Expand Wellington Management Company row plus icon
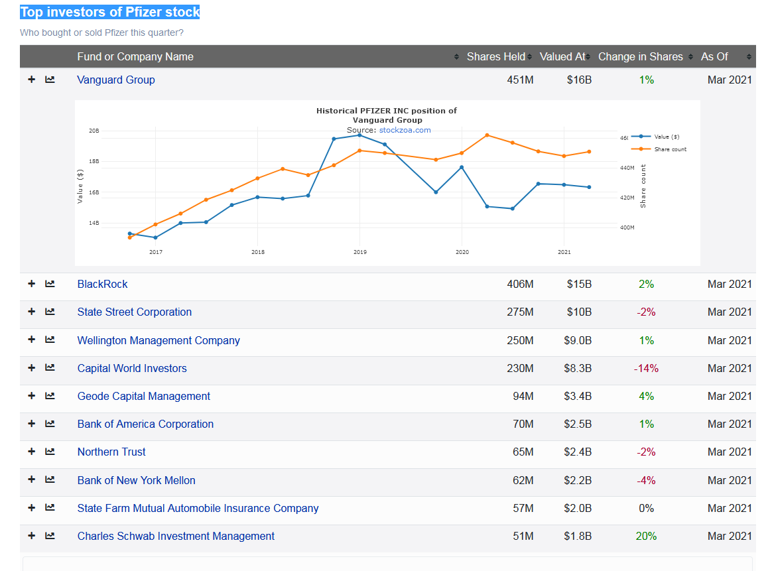 (31, 340)
